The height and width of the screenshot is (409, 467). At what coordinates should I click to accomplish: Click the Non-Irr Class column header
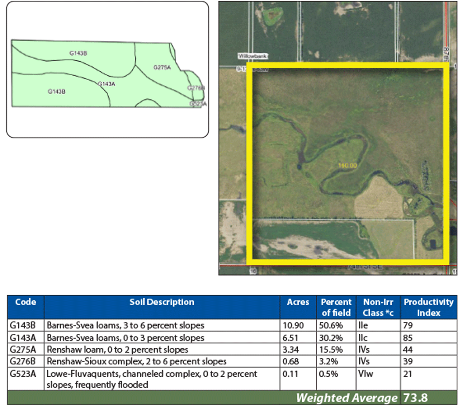pos(378,307)
